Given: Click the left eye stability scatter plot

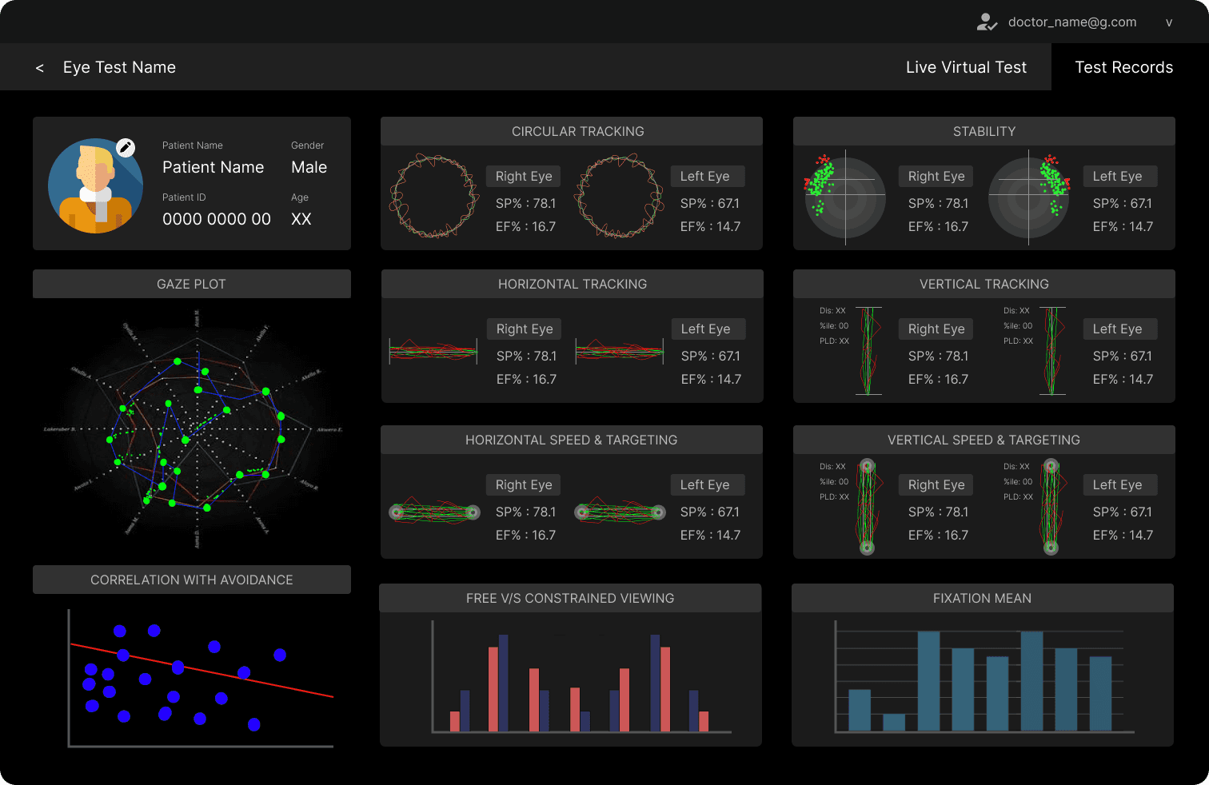Looking at the screenshot, I should click(1029, 198).
